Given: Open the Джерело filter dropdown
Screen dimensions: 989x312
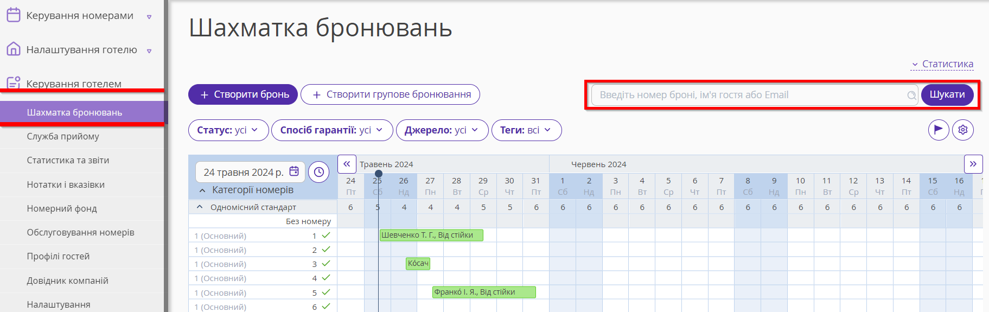Looking at the screenshot, I should pyautogui.click(x=442, y=130).
